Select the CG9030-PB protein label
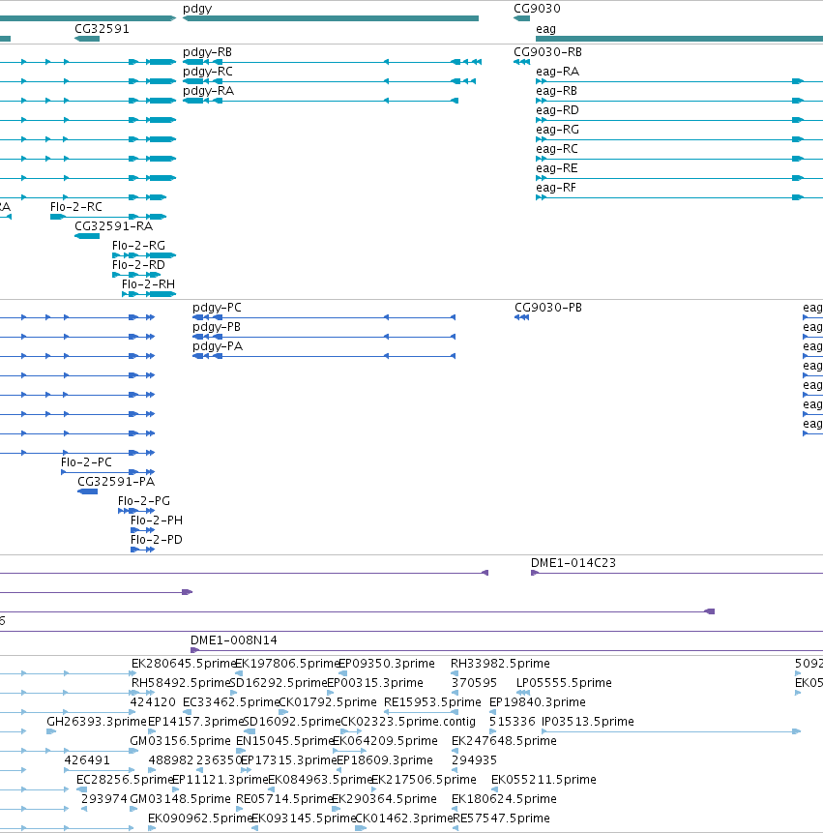The height and width of the screenshot is (833, 823). tap(548, 308)
